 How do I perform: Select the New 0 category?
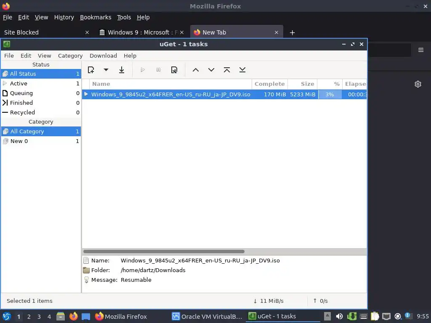click(41, 141)
